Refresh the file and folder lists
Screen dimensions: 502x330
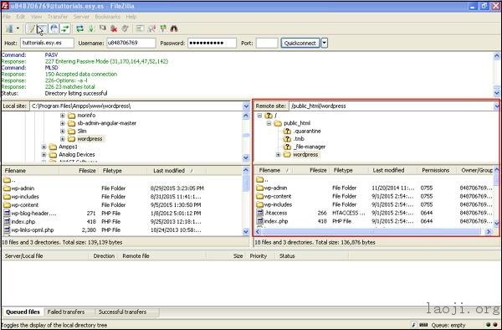(x=79, y=28)
